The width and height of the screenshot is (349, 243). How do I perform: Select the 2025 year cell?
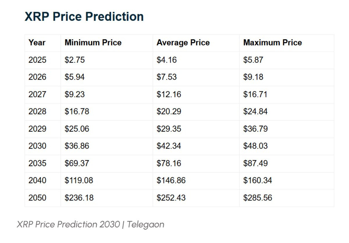pos(37,60)
